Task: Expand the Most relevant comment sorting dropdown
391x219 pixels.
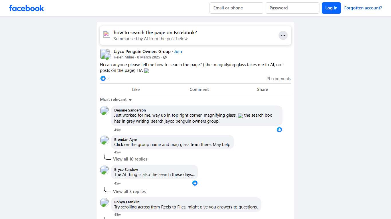Action: [x=116, y=100]
